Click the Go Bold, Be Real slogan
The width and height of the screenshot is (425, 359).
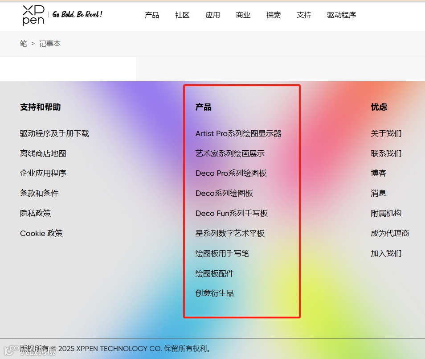[x=78, y=14]
